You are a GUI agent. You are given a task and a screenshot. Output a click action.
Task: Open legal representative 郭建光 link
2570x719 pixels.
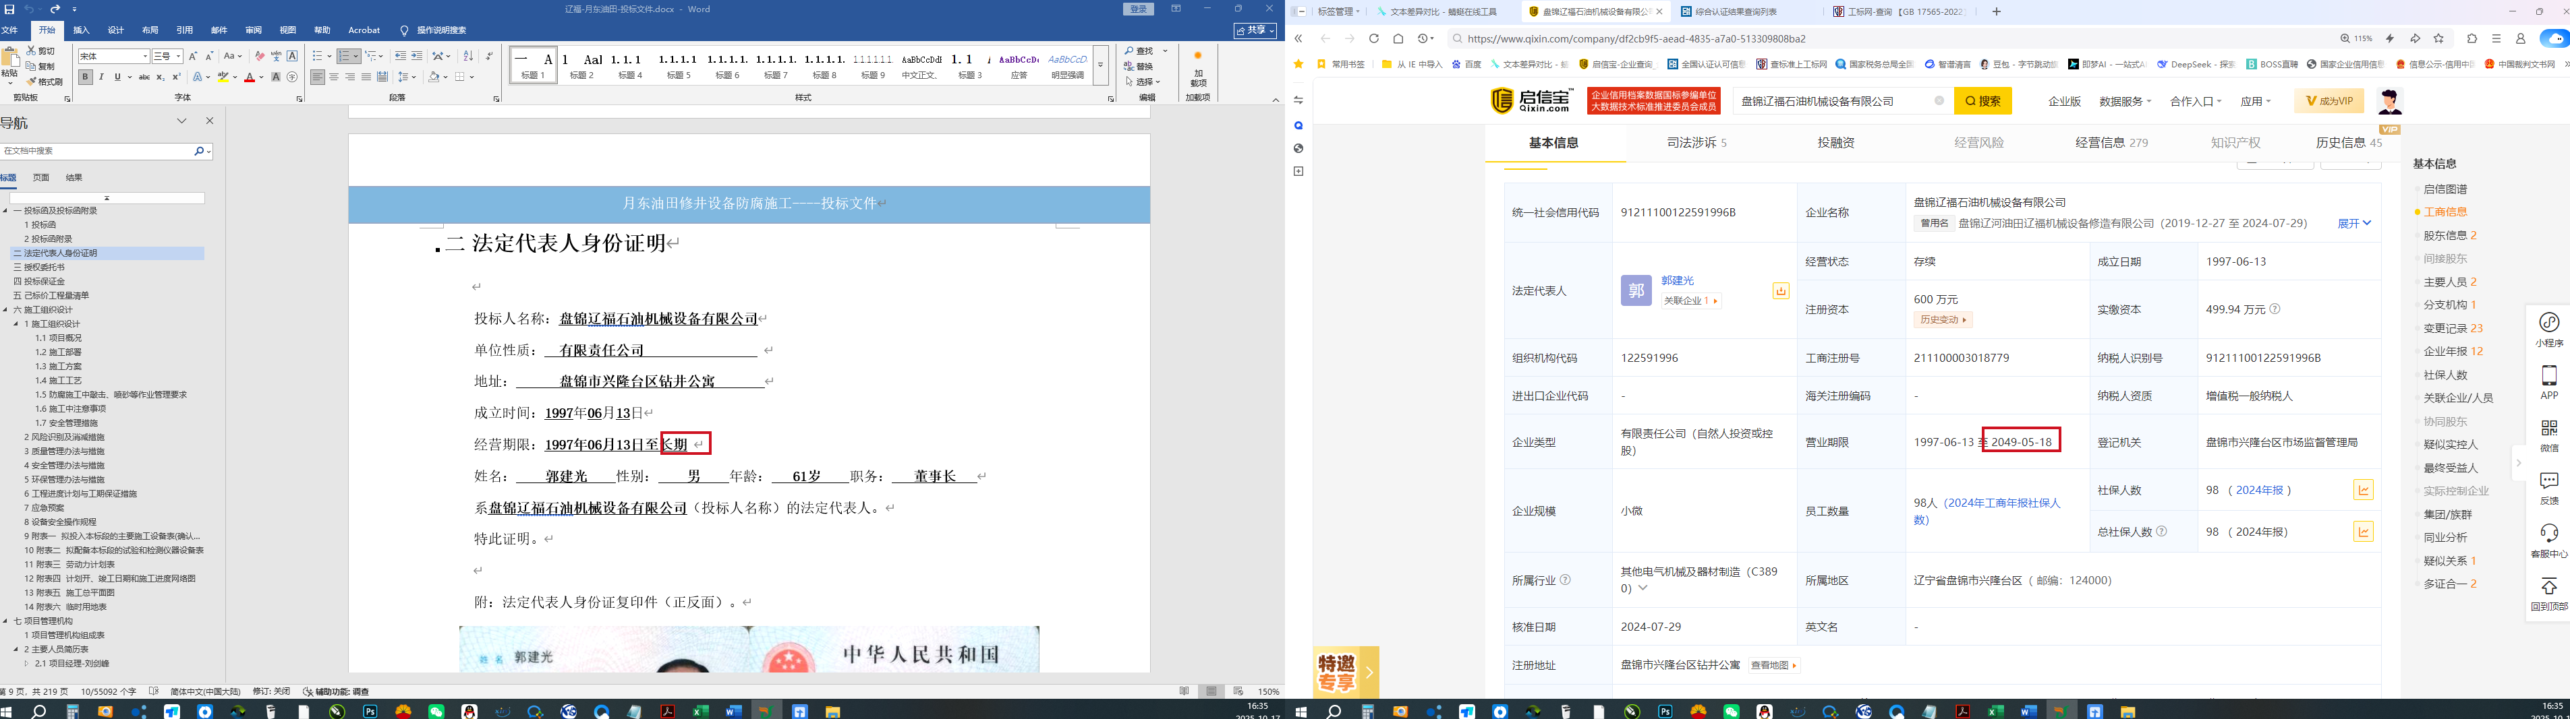pos(1677,280)
